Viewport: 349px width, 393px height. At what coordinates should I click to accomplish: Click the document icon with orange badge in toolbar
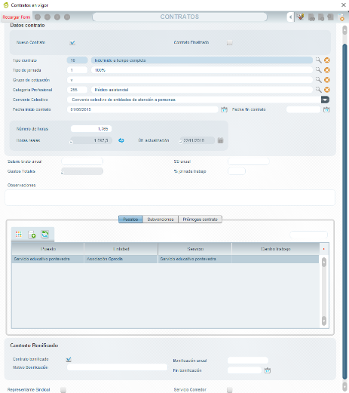(341, 17)
